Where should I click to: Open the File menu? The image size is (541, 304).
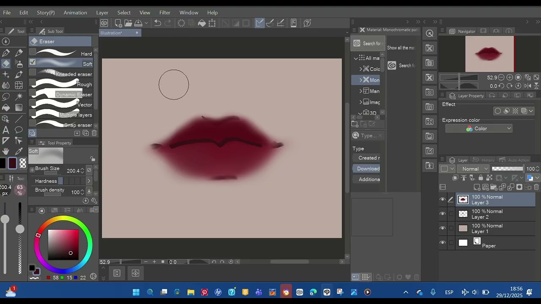coord(7,13)
